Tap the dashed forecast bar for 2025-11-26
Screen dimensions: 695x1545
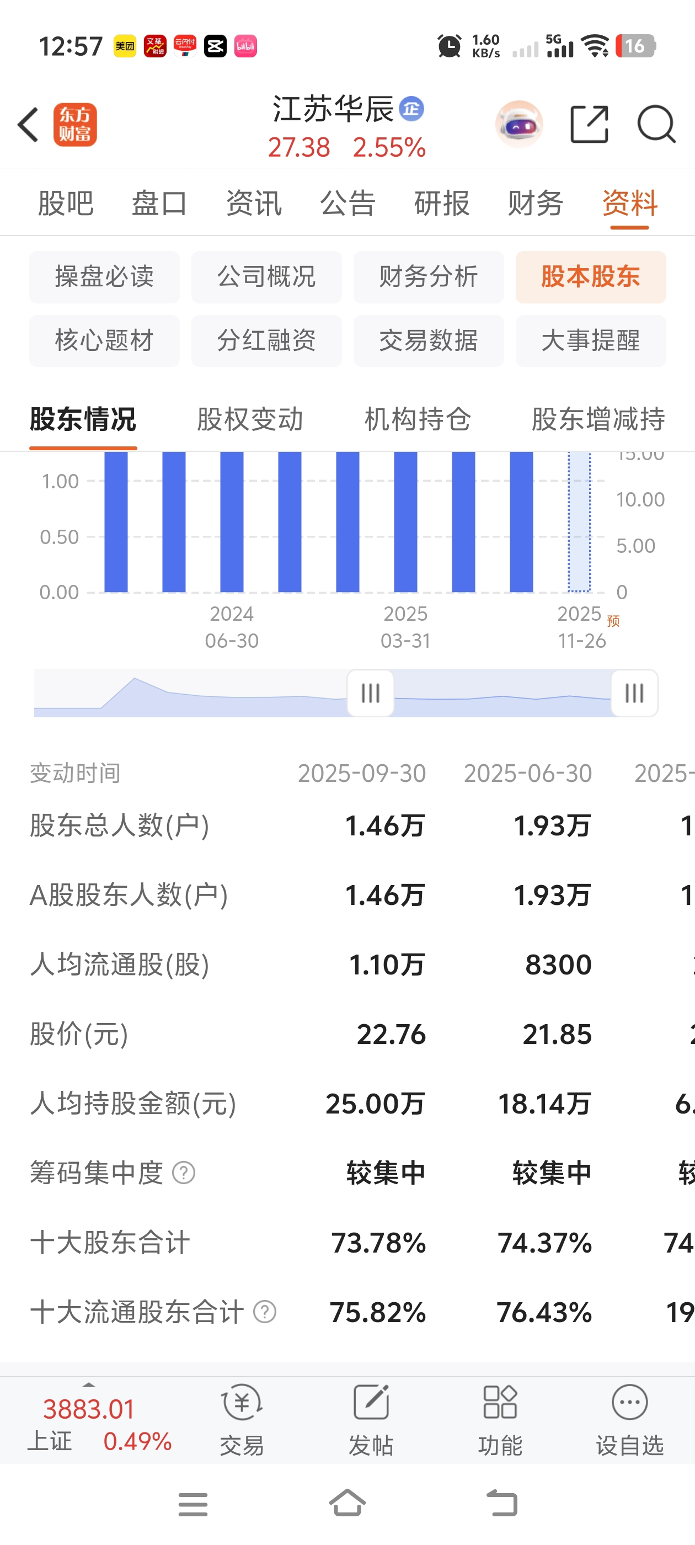point(579,522)
